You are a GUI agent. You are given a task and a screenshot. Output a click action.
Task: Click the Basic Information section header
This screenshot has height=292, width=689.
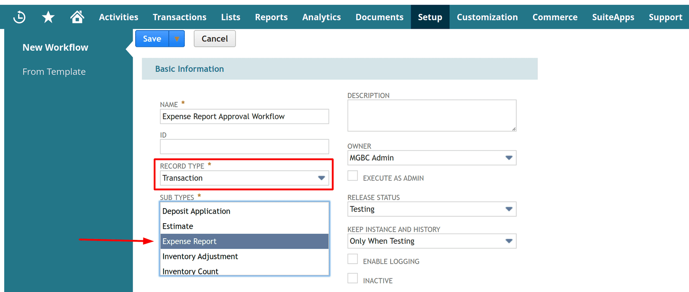pos(340,69)
